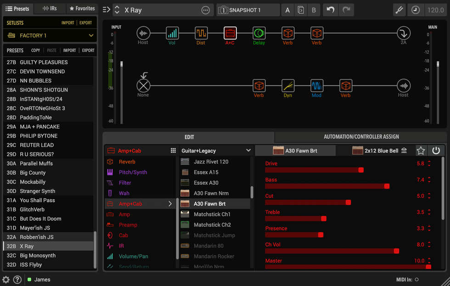The width and height of the screenshot is (450, 286).
Task: Click the Delay block in signal chain
Action: 259,33
